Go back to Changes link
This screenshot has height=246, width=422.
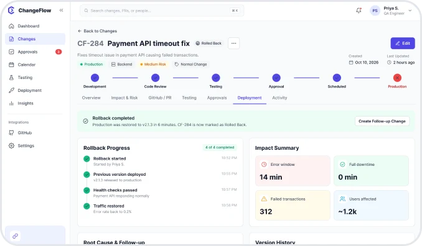tap(98, 31)
